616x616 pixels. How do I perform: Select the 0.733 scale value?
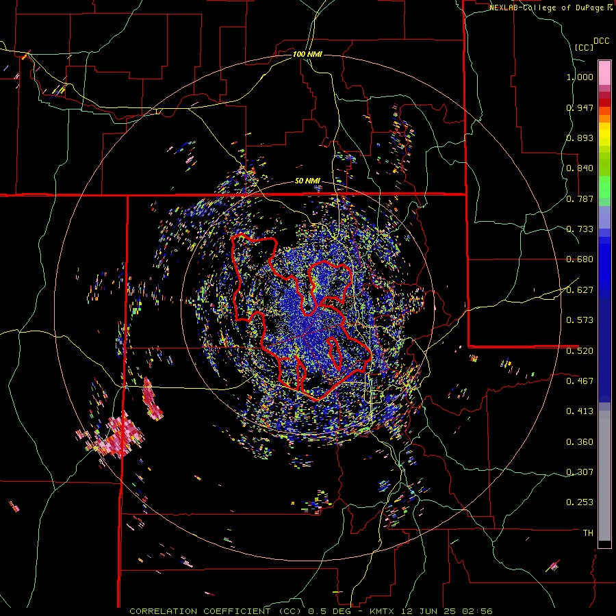click(580, 229)
